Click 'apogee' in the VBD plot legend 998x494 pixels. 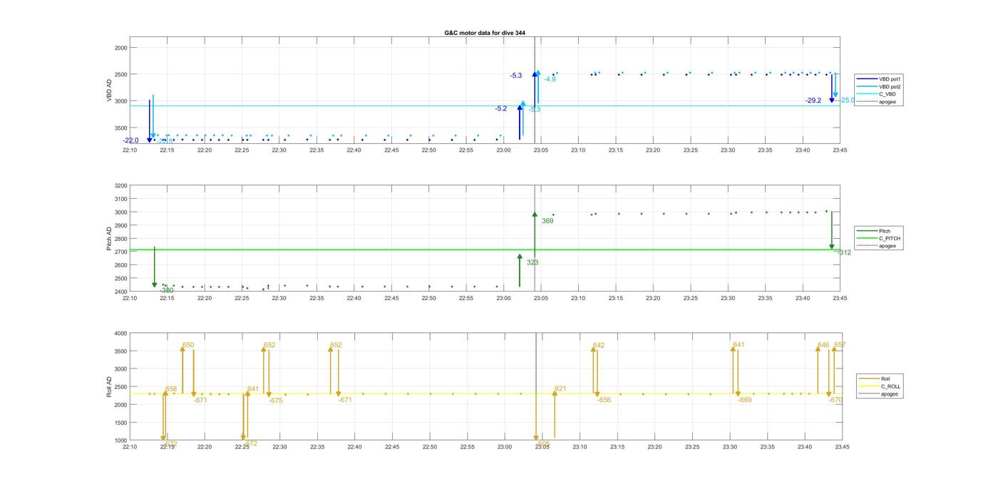pyautogui.click(x=877, y=101)
